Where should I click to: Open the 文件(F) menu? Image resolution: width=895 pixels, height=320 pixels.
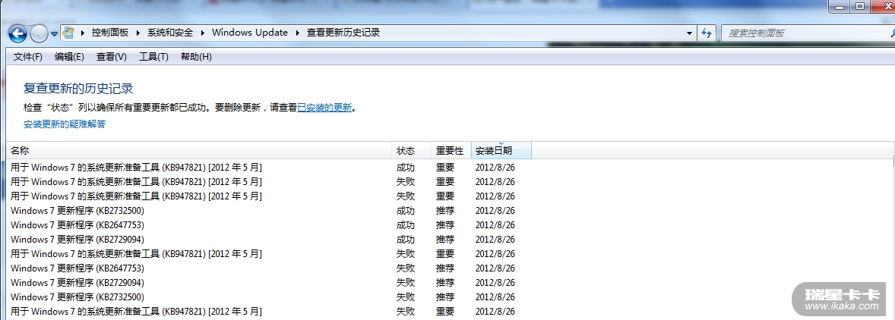click(28, 57)
